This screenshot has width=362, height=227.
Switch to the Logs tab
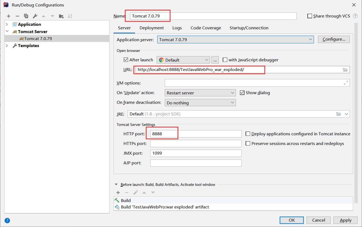(177, 28)
